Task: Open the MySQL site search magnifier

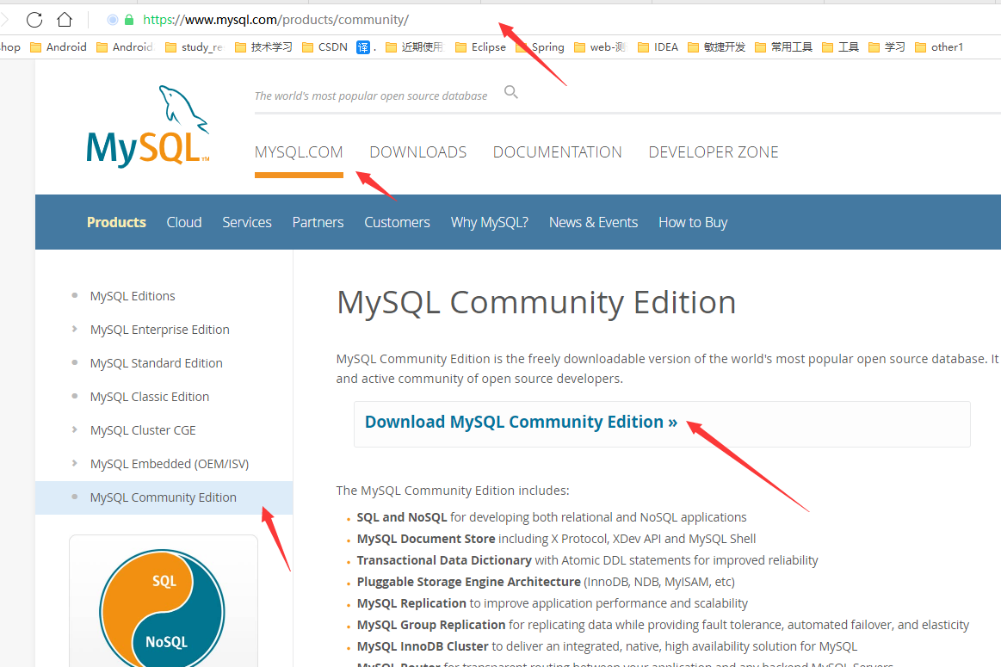Action: pos(510,92)
